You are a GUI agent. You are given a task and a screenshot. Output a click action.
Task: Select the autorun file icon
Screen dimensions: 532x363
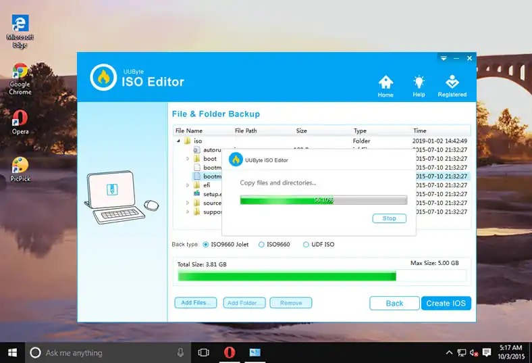coord(196,150)
